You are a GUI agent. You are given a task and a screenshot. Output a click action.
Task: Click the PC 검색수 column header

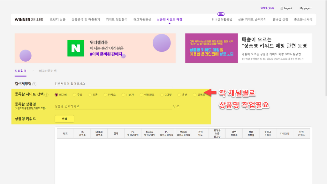pyautogui.click(x=82, y=134)
